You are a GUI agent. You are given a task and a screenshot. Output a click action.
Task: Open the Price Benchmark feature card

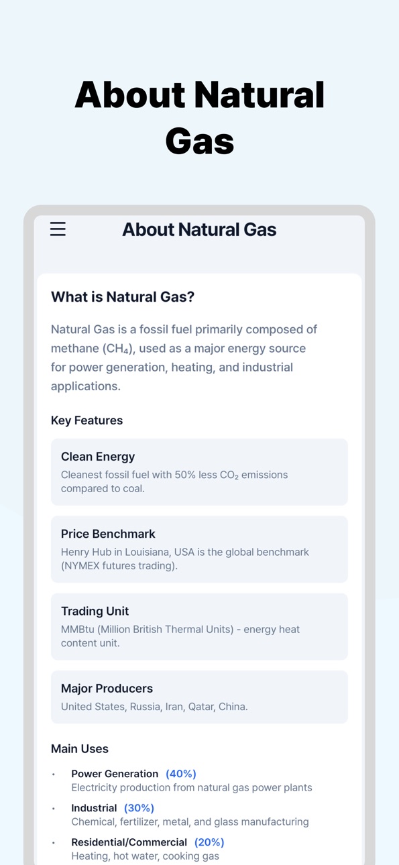[199, 549]
